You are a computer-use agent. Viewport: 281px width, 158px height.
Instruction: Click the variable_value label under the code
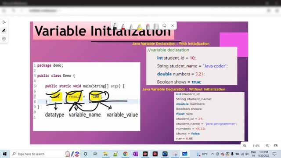(122, 115)
